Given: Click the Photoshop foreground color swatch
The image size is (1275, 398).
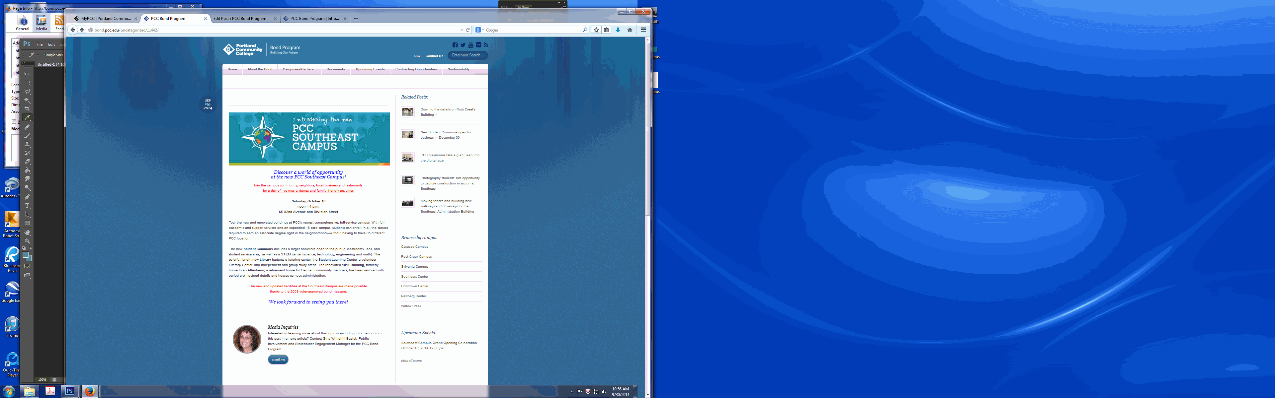Looking at the screenshot, I should (25, 255).
